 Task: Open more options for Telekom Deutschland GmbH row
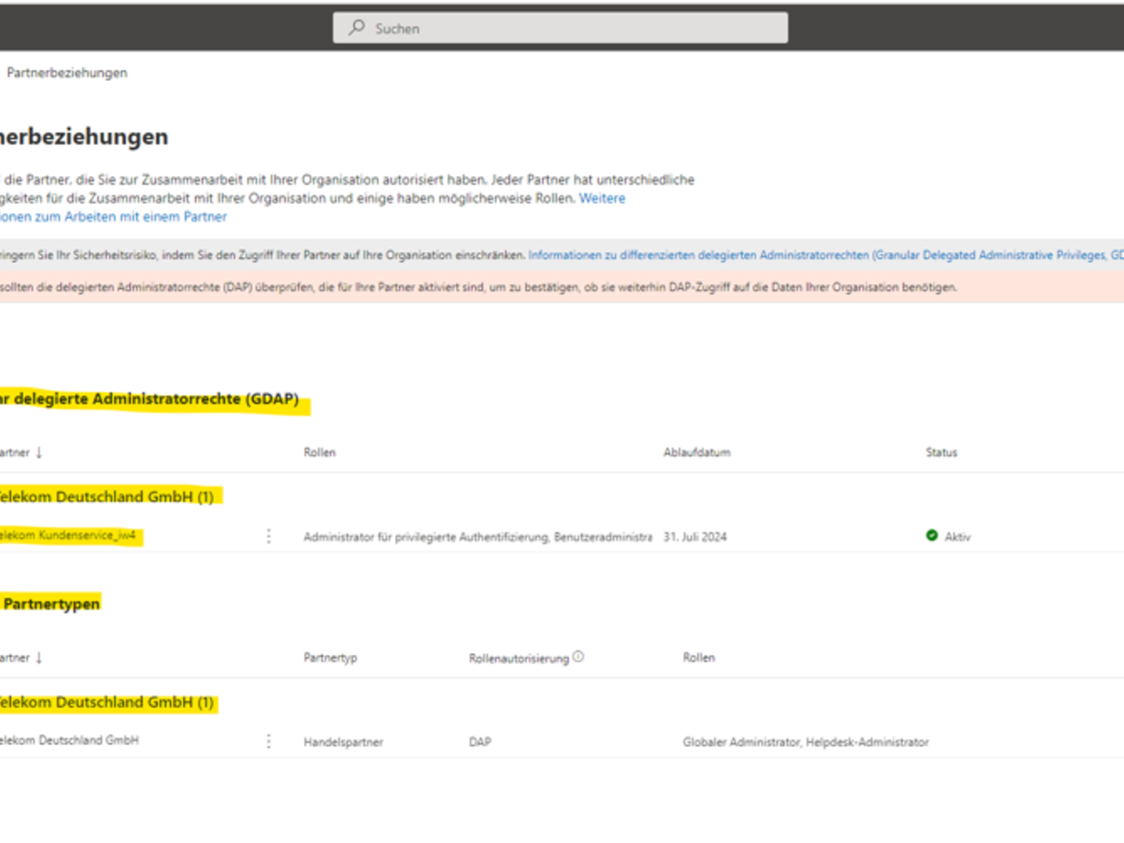pyautogui.click(x=269, y=742)
